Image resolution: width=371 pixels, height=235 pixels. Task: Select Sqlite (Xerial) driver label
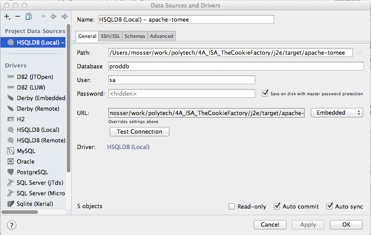click(x=35, y=204)
